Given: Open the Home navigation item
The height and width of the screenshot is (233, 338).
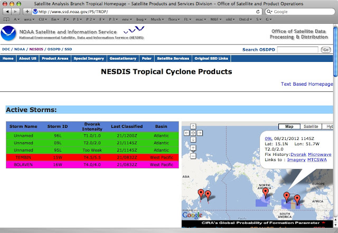Looking at the screenshot, I should tap(8, 59).
